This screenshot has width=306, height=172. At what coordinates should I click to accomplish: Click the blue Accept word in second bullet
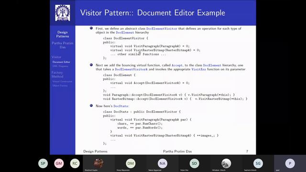pos(177,65)
